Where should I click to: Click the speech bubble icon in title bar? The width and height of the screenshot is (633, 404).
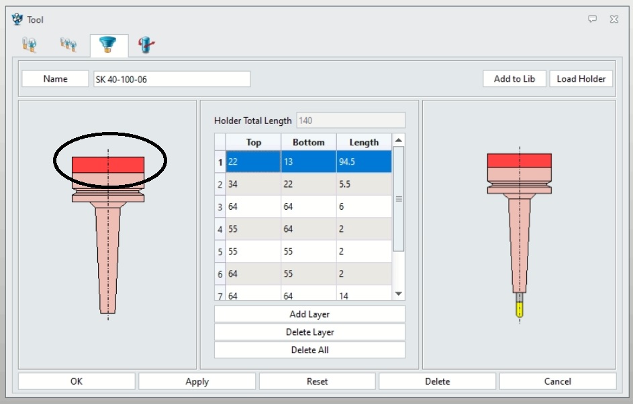coord(592,19)
